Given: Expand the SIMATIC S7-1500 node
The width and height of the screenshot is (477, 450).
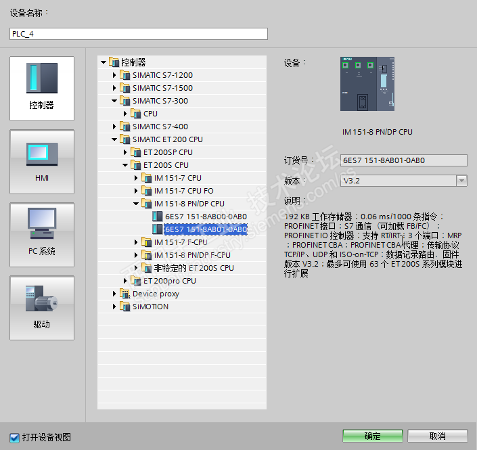Looking at the screenshot, I should [114, 88].
